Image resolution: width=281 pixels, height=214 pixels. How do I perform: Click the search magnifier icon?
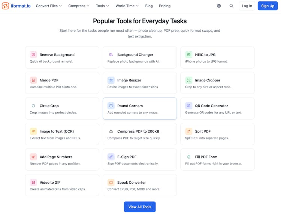(x=231, y=6)
